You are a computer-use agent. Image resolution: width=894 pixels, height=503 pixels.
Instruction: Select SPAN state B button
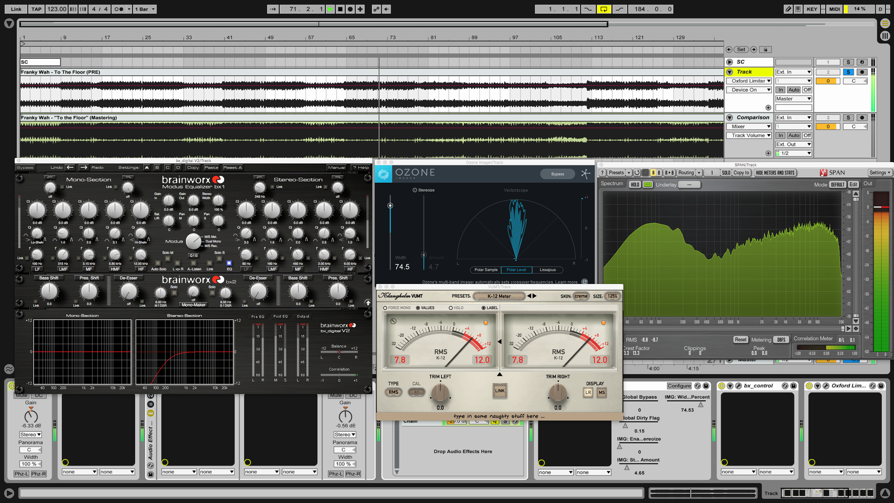[x=659, y=173]
